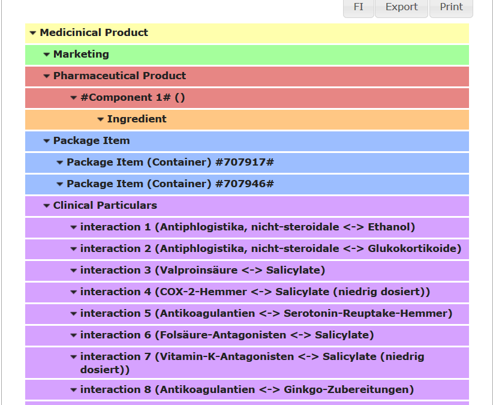
Task: Expand the Container #707917# arrow
Action: (x=60, y=163)
